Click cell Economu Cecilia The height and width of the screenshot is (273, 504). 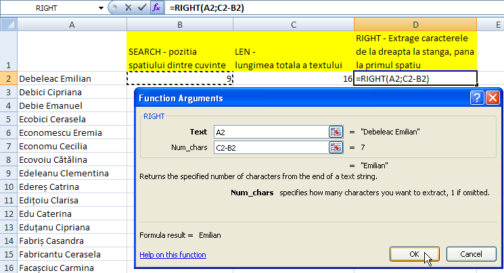click(72, 146)
